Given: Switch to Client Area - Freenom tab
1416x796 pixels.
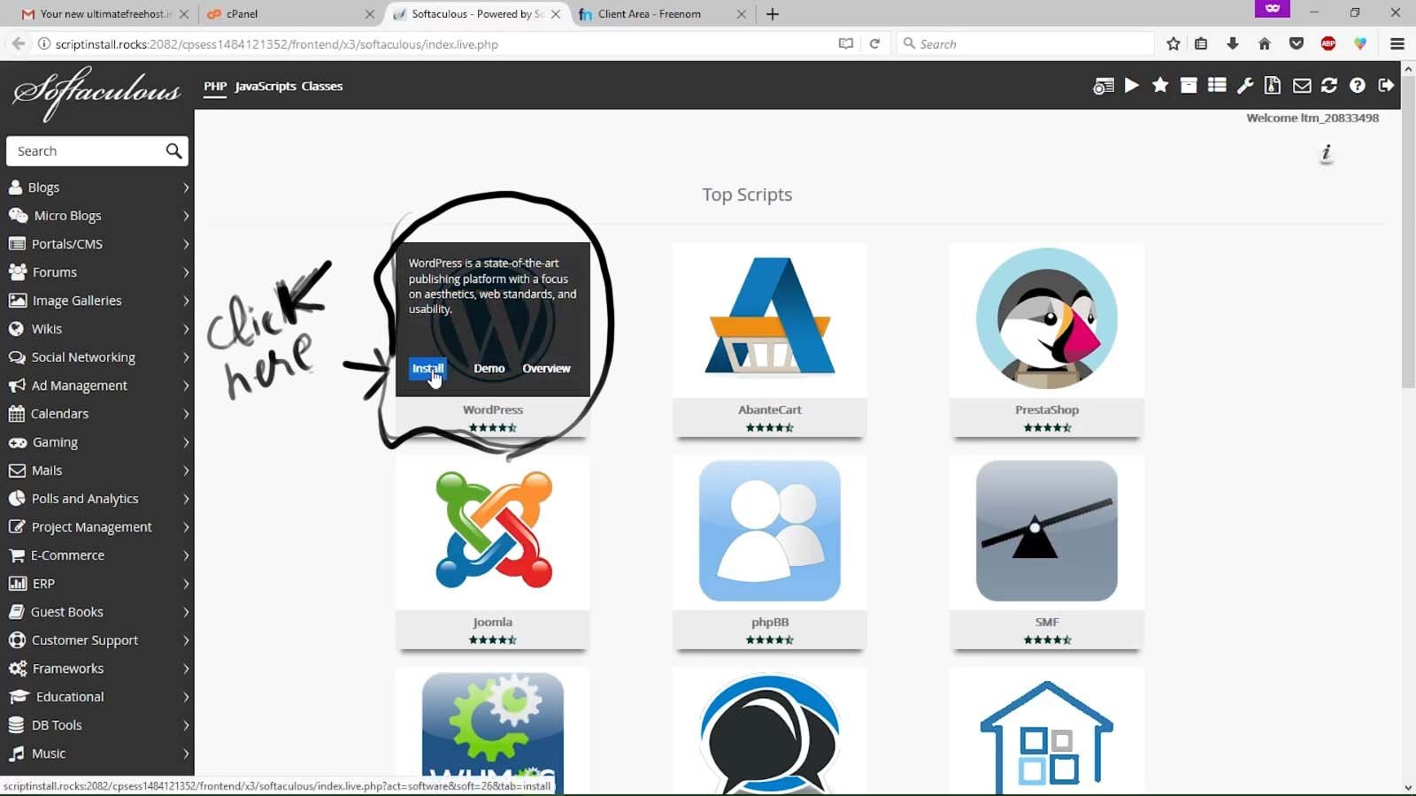Looking at the screenshot, I should click(x=661, y=14).
